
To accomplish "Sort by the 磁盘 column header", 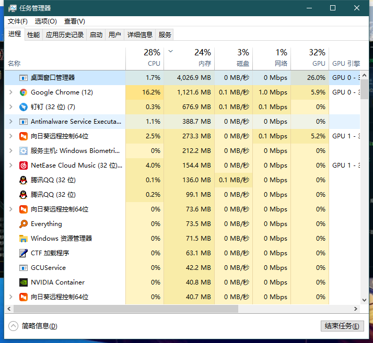I will (234, 58).
